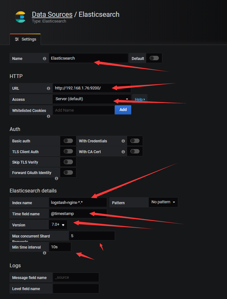Click the 'Type: Elasticsearch' subtitle text
This screenshot has width=227, height=299.
[49, 21]
